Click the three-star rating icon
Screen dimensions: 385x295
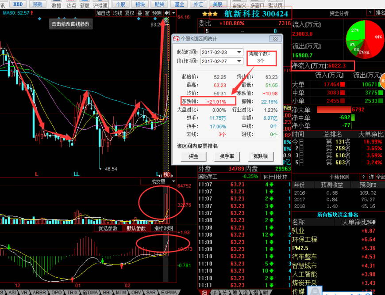pyautogui.click(x=210, y=14)
